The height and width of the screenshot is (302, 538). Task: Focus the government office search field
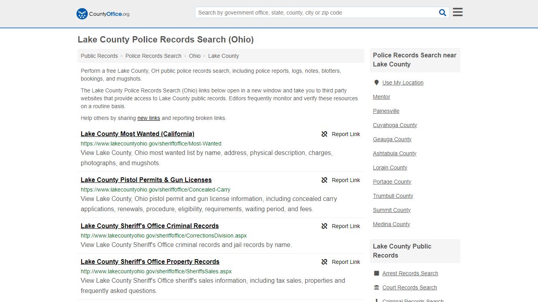click(x=316, y=13)
